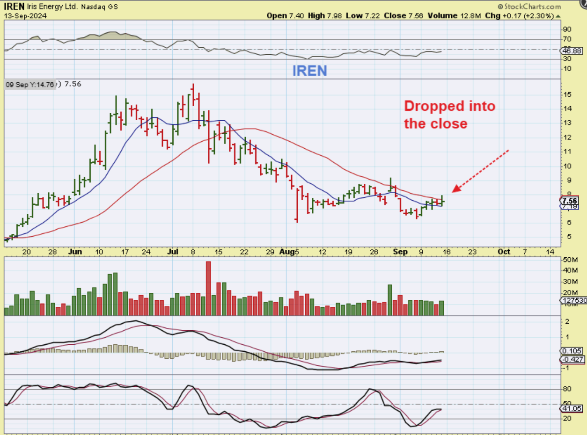Click the Close 7.56 value in header
587x435 pixels.
[x=404, y=15]
